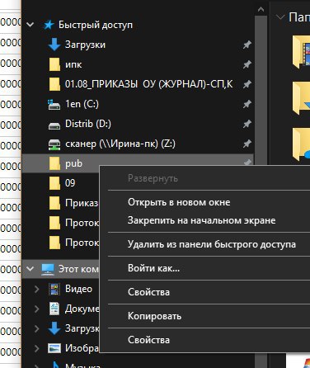
Task: Click the Загрузки blue arrow icon in Quick access
Action: coord(54,45)
